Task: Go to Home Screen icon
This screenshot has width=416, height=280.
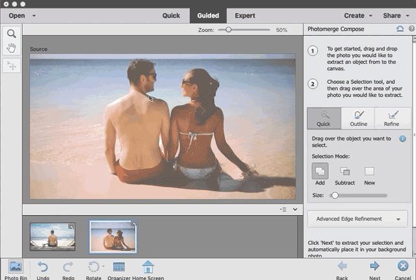Action: (x=148, y=267)
